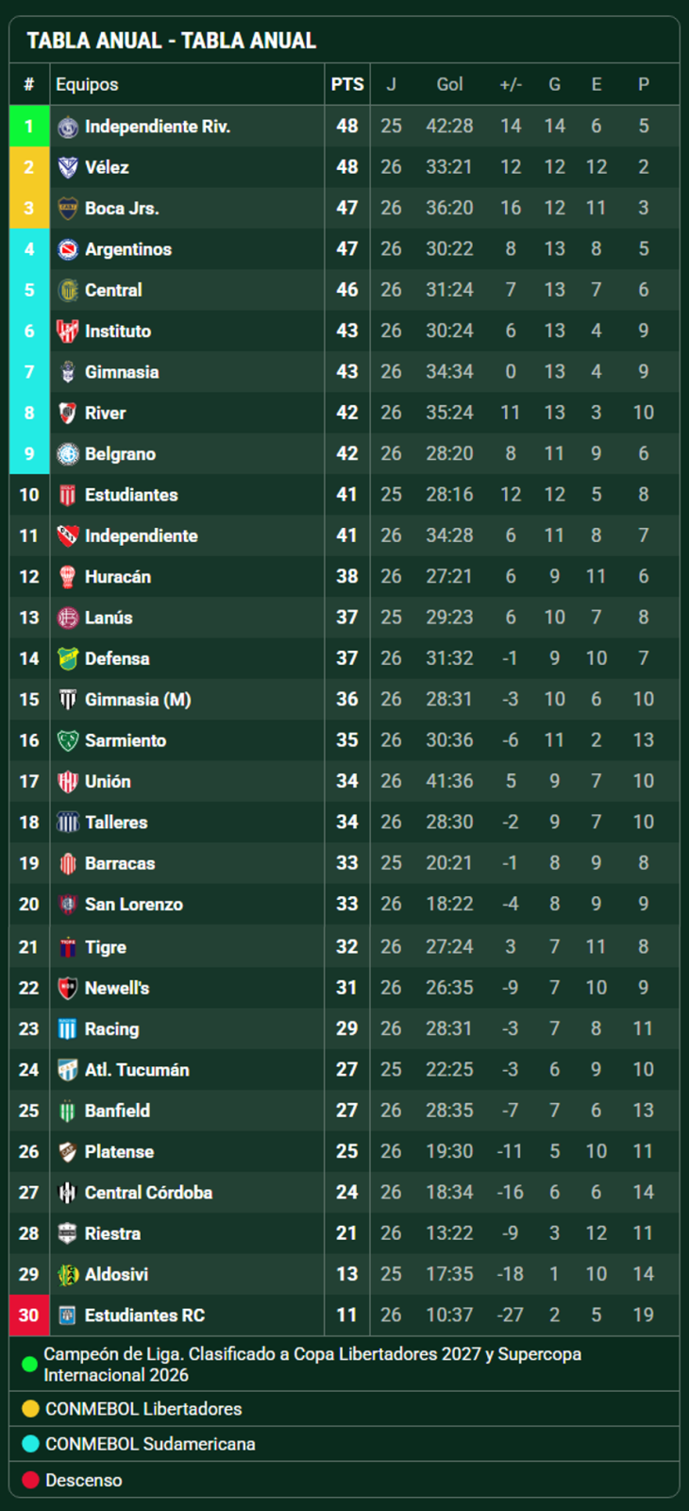
Task: Click the red position 30 badge
Action: 29,1316
